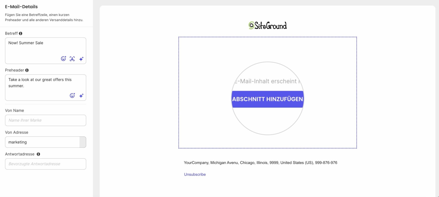Screen dimensions: 439x197
Task: Generate Betreff subject with AI sparkle icon
Action: pyautogui.click(x=81, y=59)
